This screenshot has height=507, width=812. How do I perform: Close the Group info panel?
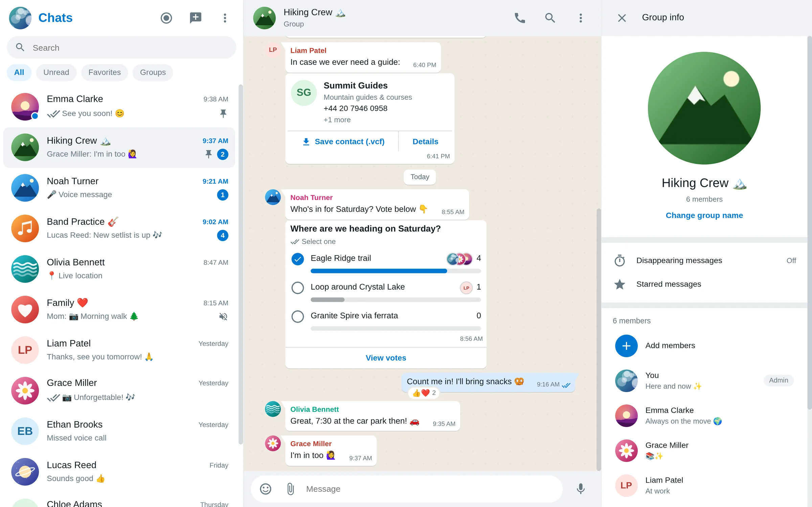(622, 18)
